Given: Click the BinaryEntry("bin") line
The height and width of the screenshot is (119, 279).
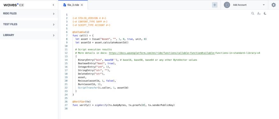Looking at the screenshot, I should [137, 60].
